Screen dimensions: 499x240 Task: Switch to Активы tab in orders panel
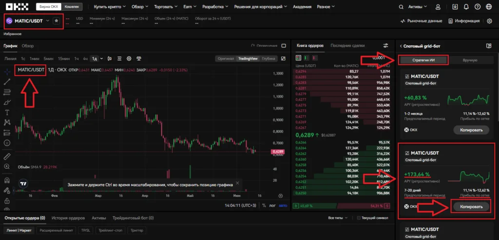[x=98, y=218]
